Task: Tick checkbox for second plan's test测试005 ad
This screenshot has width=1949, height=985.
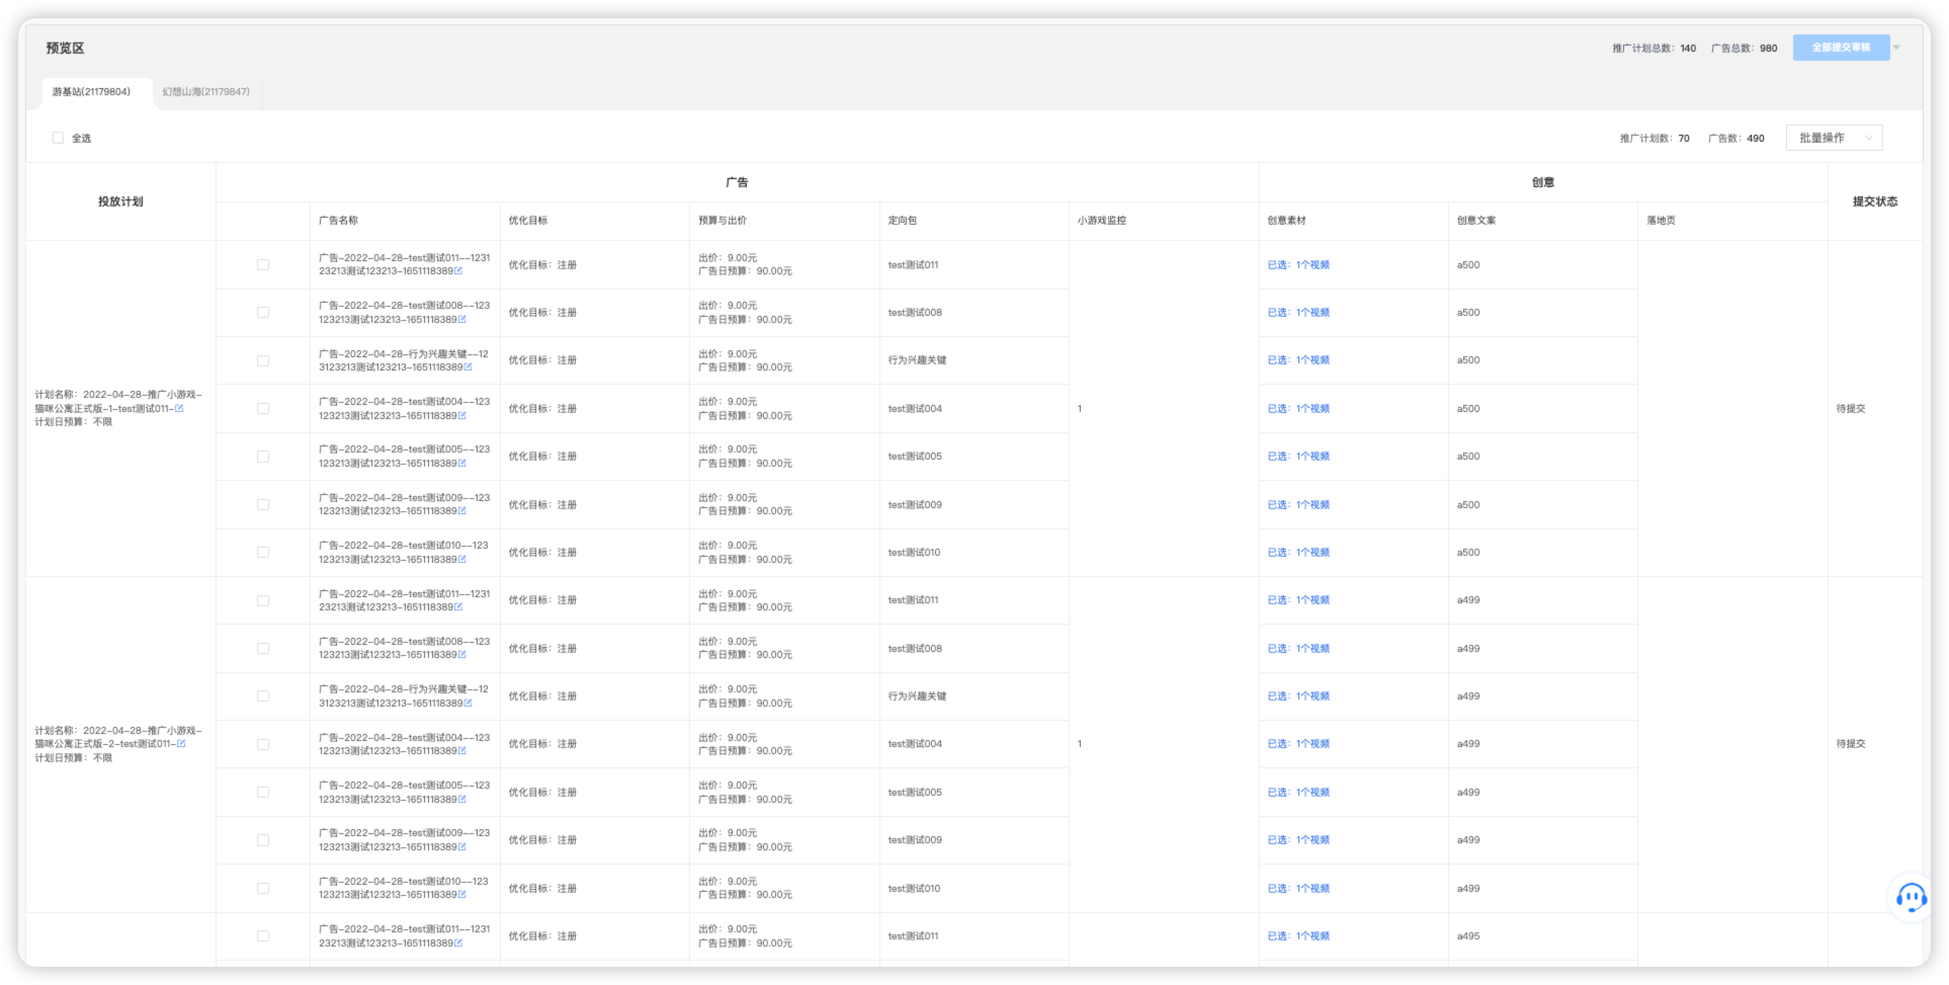Action: pos(263,793)
